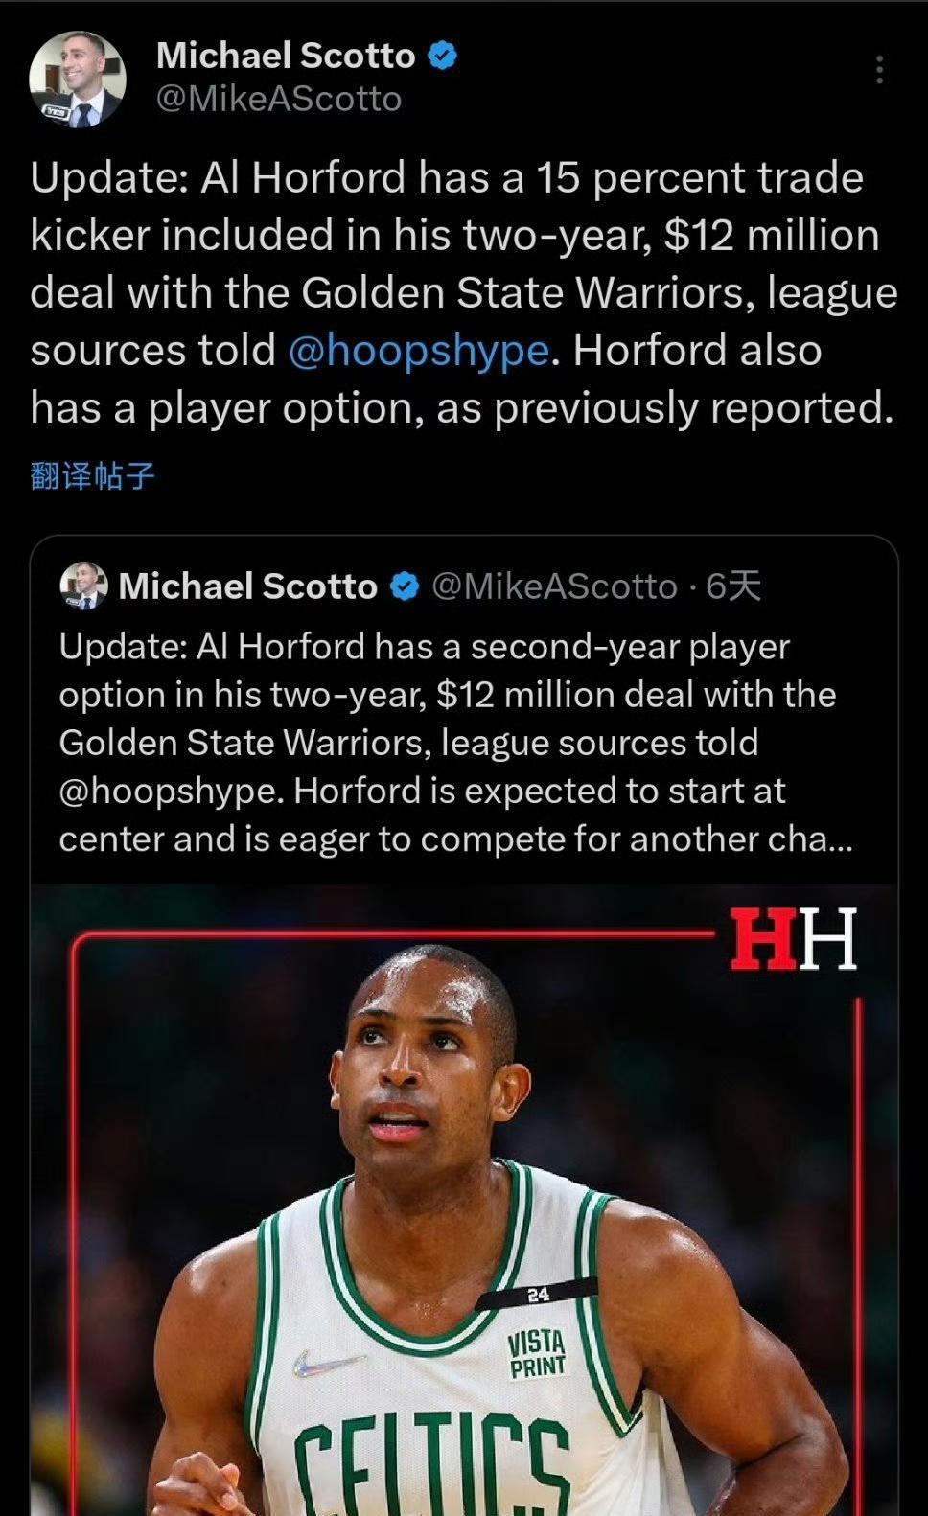
Task: Open the Al Horford photo
Action: tap(464, 1200)
